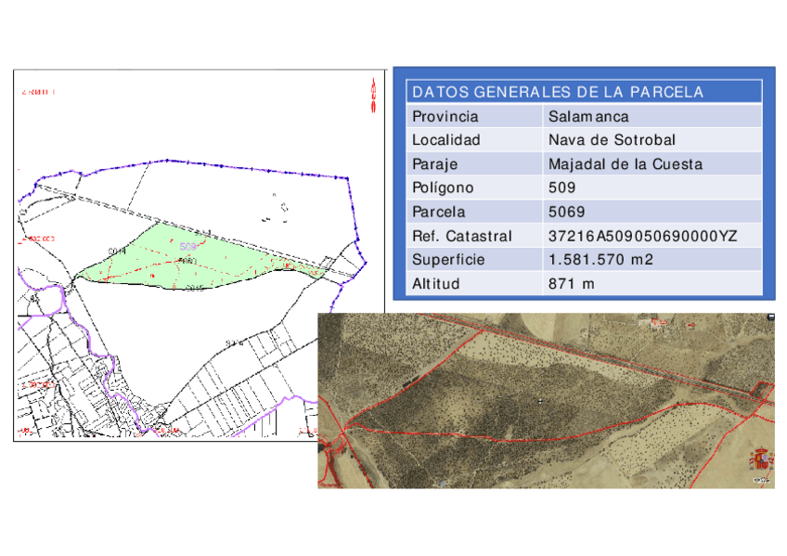Click the red buildings in aerial photo's upper right
787x556 pixels.
657,324
